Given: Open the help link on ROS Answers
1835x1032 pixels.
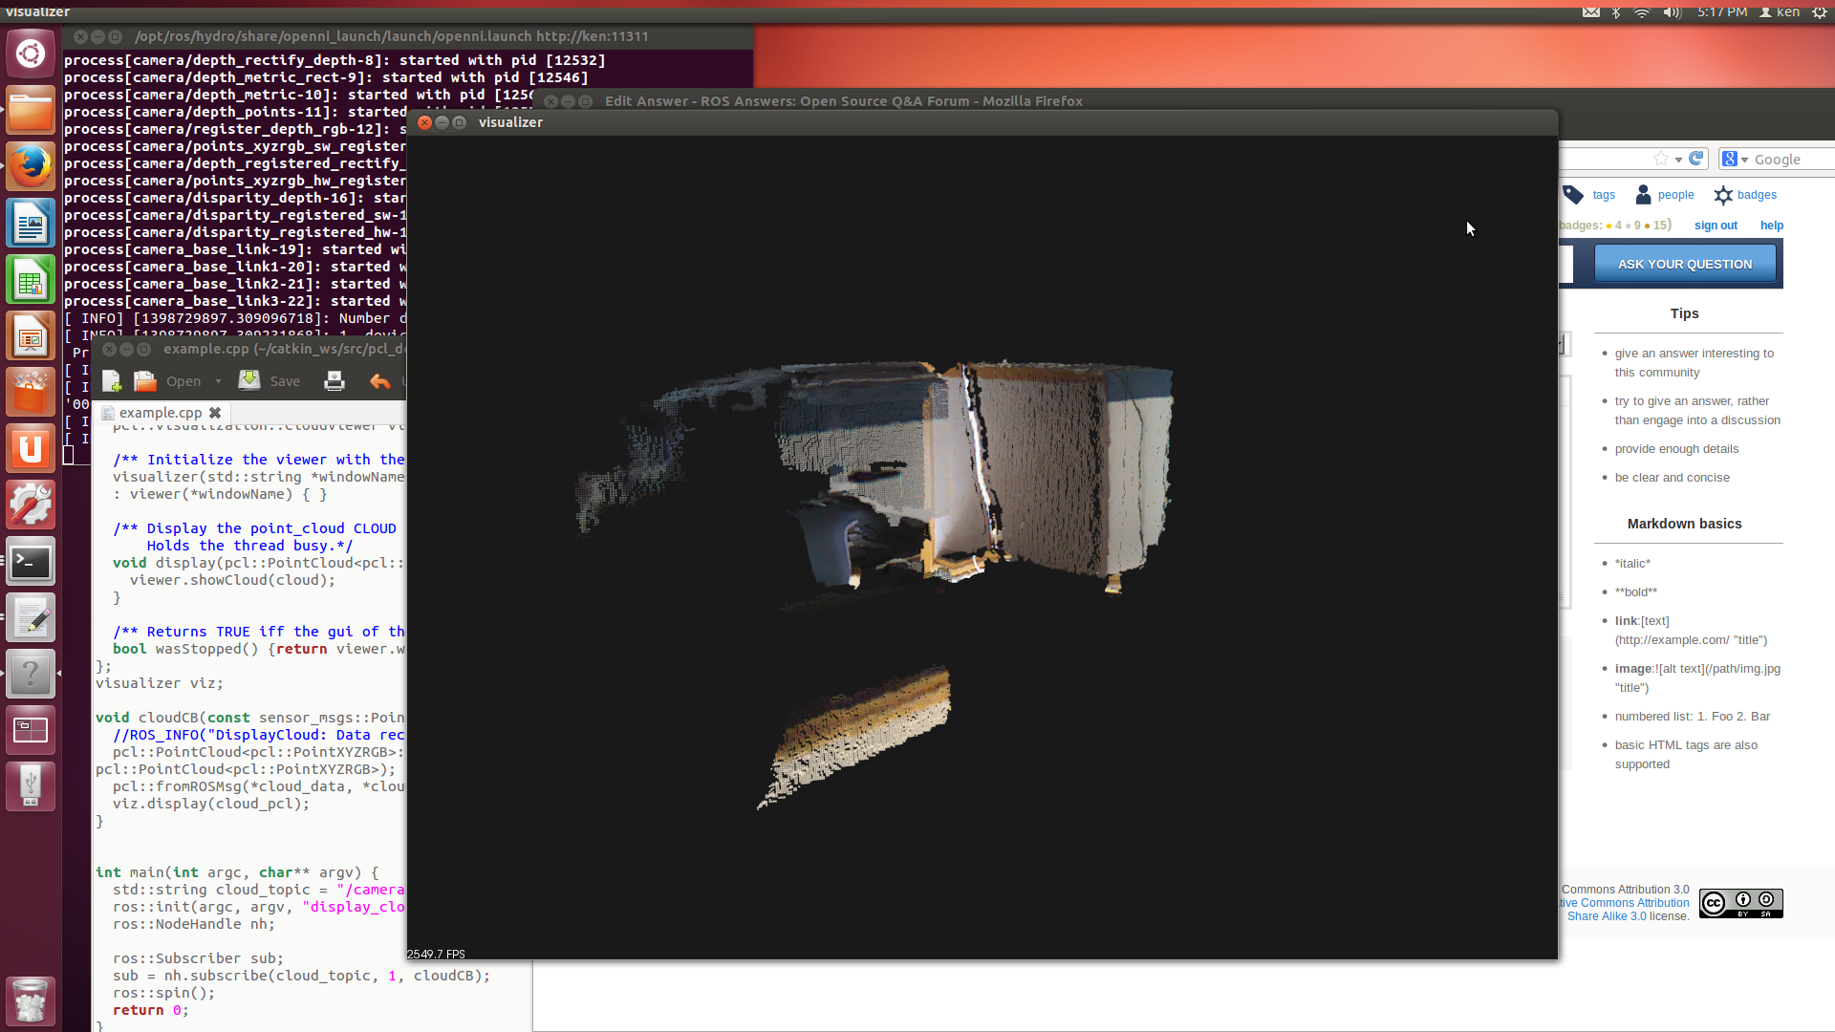Looking at the screenshot, I should coord(1772,226).
